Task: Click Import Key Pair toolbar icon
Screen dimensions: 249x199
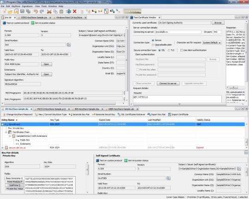Action: (x=149, y=114)
